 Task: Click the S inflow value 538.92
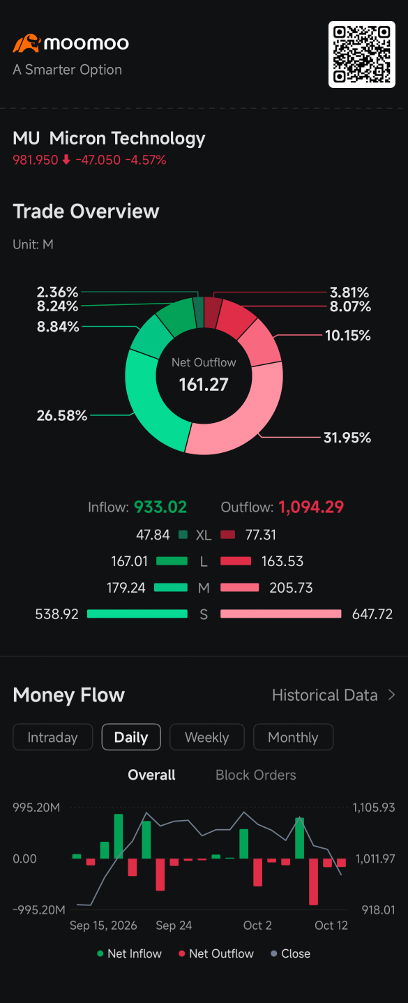[56, 614]
